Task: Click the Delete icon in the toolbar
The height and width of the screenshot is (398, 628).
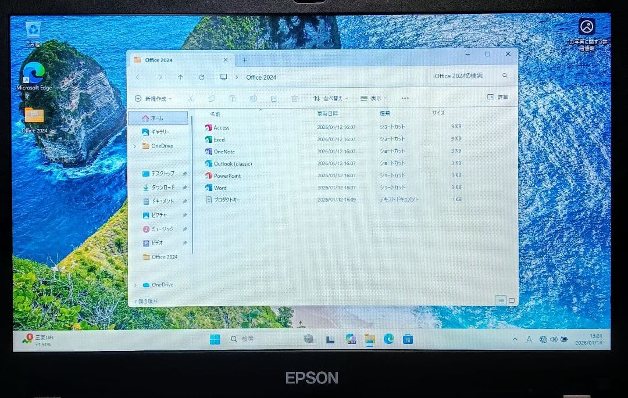Action: 295,99
